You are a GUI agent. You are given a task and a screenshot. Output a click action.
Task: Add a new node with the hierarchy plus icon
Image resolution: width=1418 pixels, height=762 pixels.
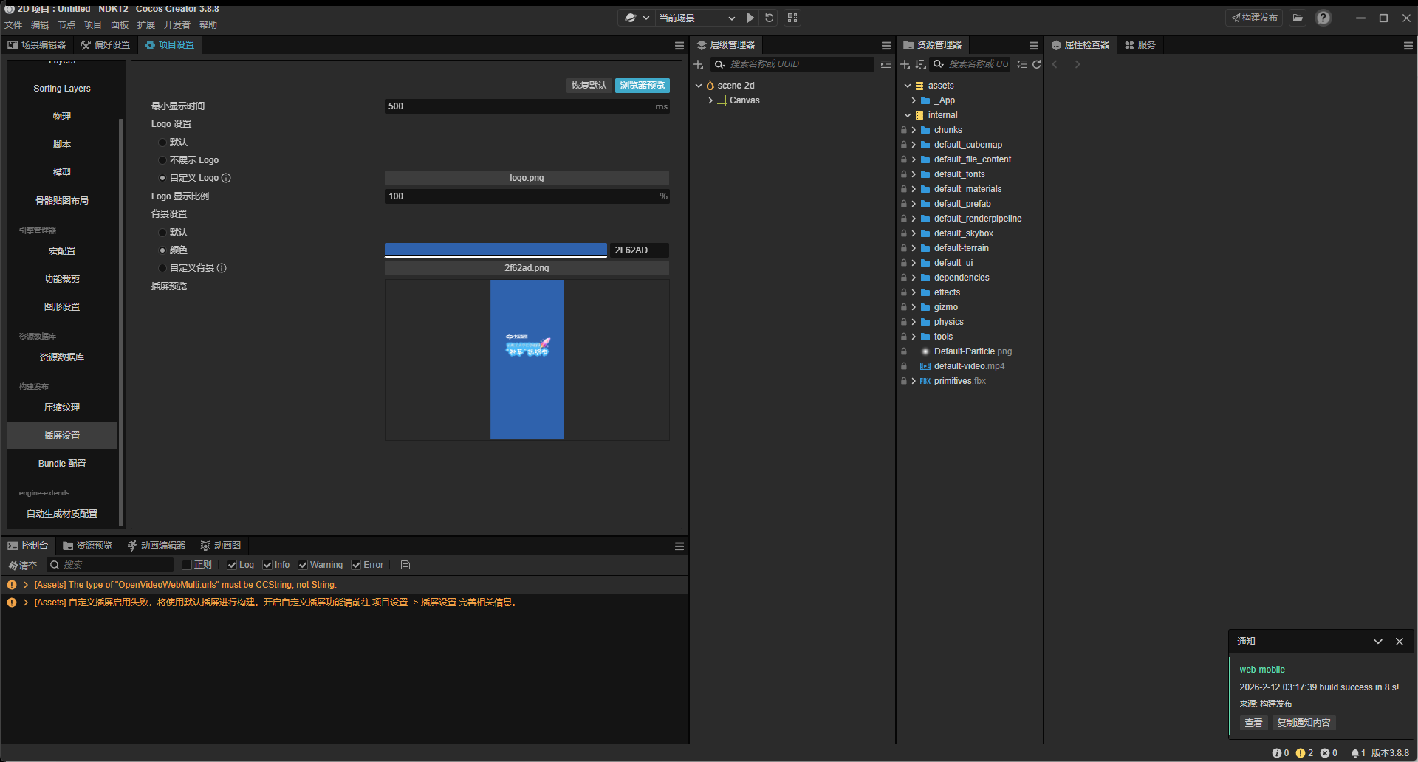pyautogui.click(x=699, y=64)
